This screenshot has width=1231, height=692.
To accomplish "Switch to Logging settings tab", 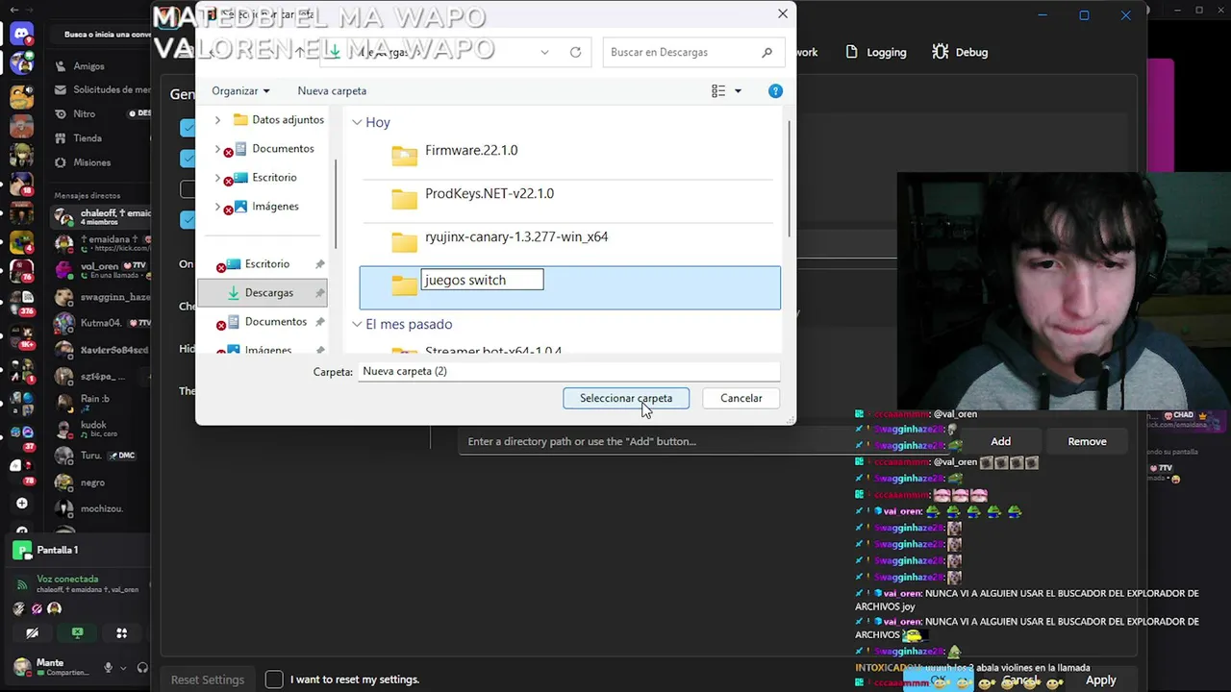I will coord(875,52).
